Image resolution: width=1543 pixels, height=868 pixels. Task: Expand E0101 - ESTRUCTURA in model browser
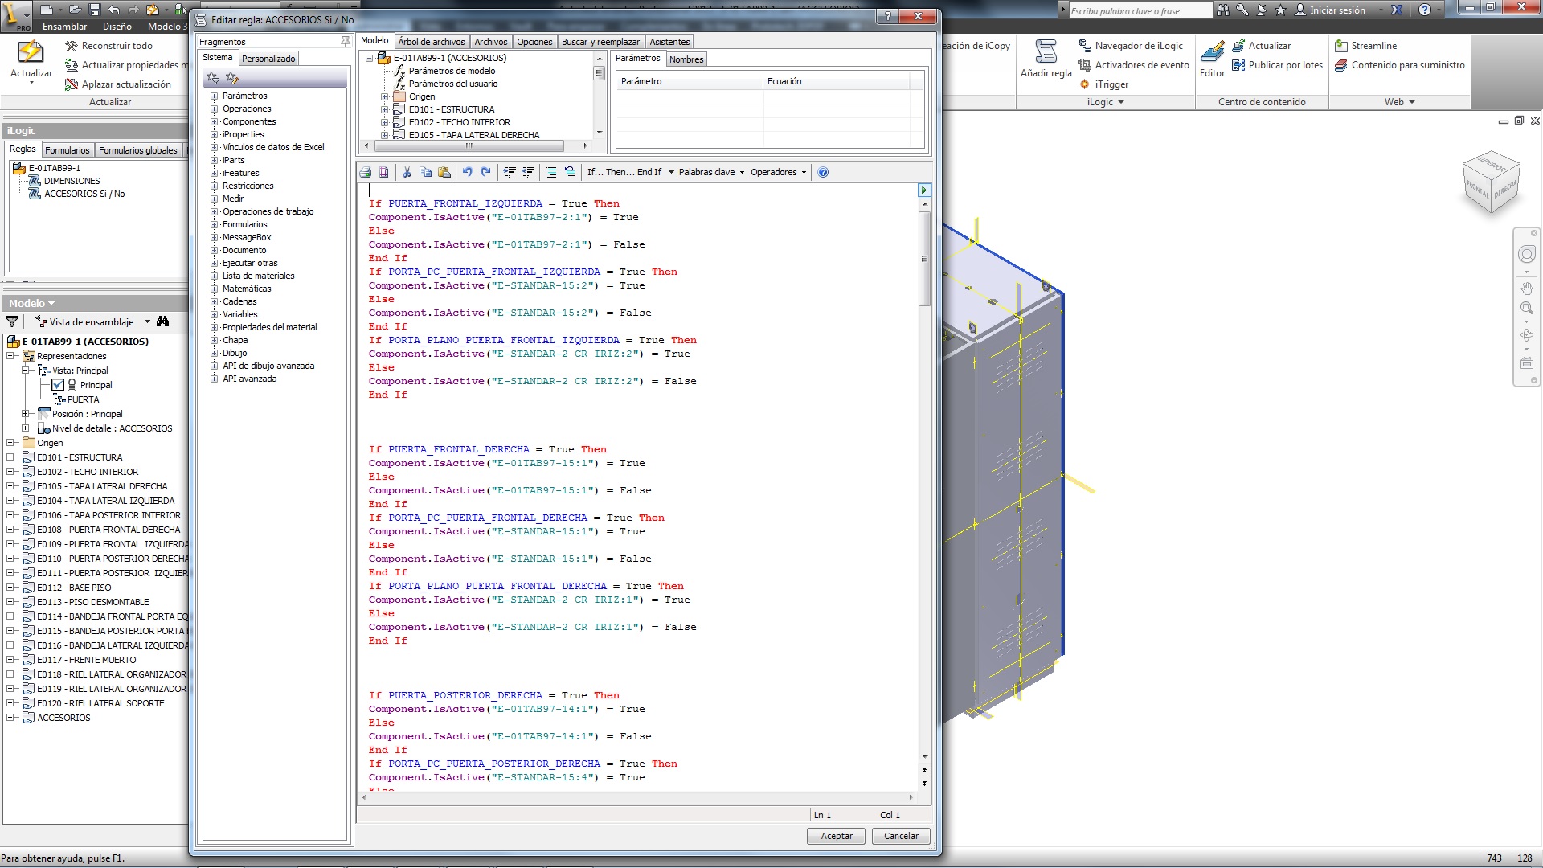10,457
